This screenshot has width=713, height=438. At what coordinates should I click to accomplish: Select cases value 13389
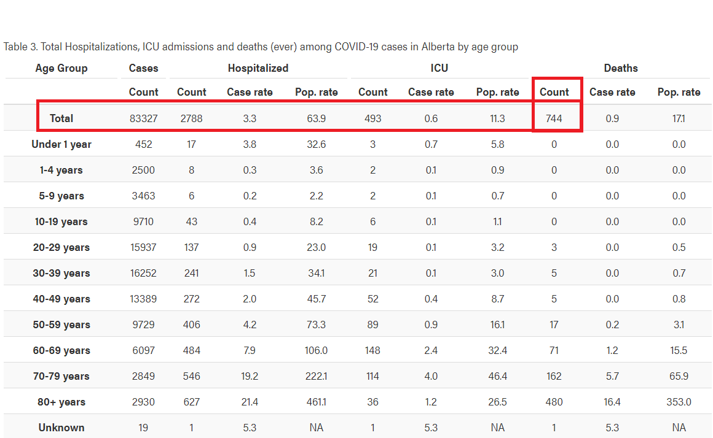click(144, 299)
